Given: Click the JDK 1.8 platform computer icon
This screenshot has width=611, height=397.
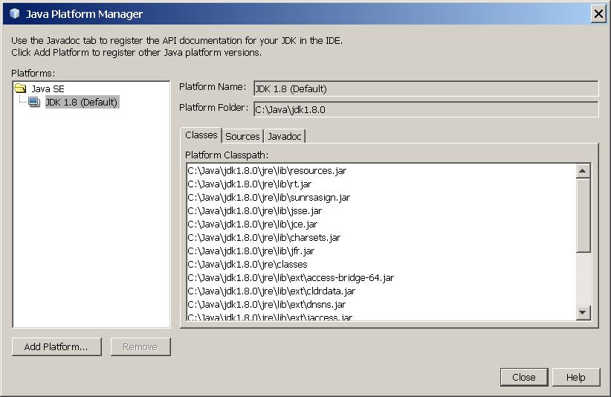Looking at the screenshot, I should (34, 102).
